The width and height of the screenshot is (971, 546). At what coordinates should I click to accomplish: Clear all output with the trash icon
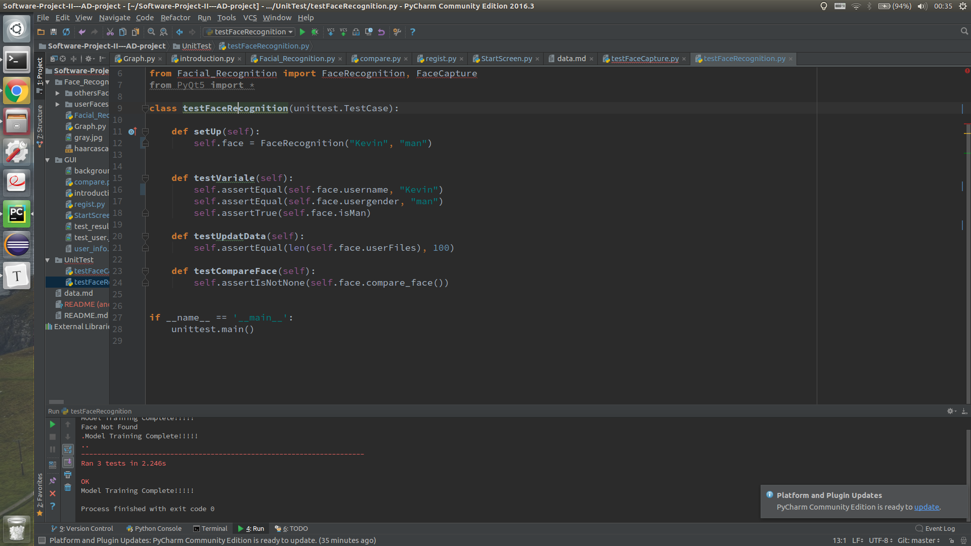[68, 487]
